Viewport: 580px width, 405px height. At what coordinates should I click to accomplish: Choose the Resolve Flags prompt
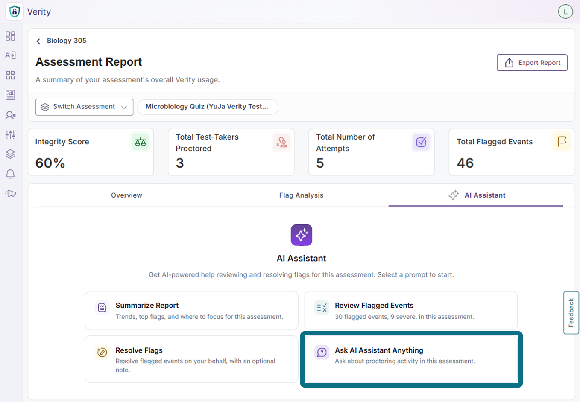click(x=192, y=359)
